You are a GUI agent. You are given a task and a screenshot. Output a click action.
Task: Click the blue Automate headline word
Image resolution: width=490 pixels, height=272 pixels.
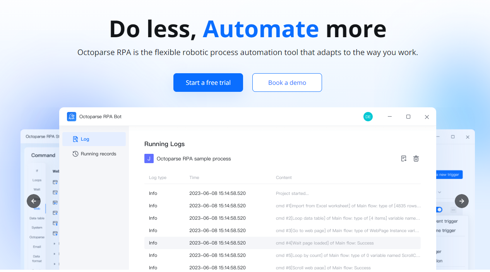pos(261,29)
